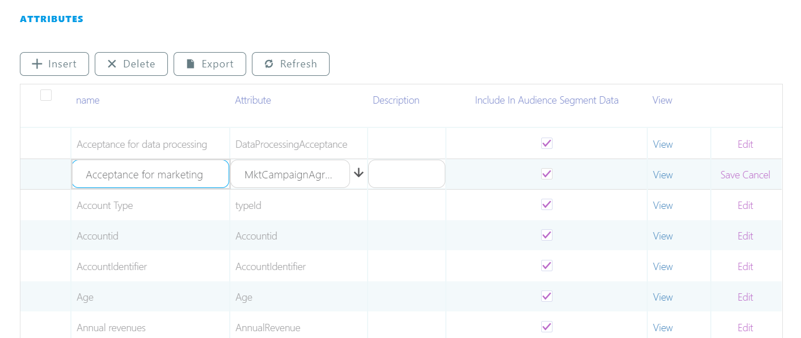Open the attribute dropdown arrow next to MktCampaignAgr
Screen dimensions: 801x338
tap(359, 173)
